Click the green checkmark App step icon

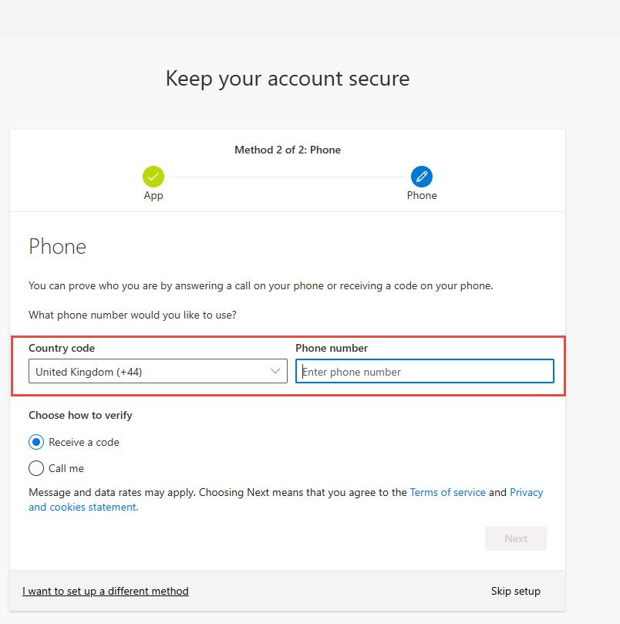tap(153, 177)
